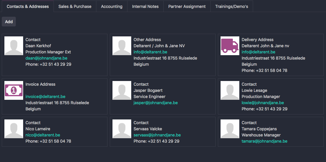
Task: Click the Invoice Address banknote icon
Action: 14,90
